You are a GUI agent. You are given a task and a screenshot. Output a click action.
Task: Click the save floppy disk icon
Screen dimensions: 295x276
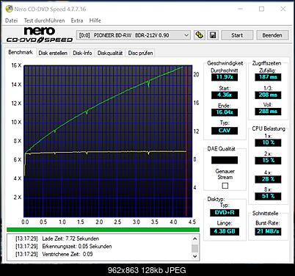213,35
